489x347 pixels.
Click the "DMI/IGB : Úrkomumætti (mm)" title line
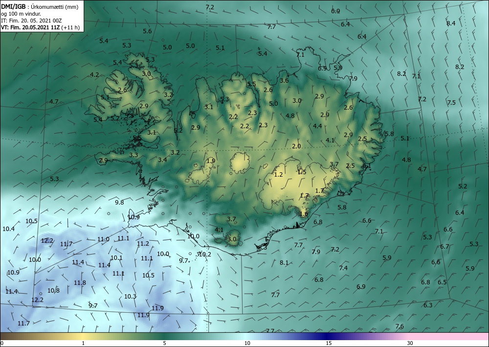pos(39,6)
